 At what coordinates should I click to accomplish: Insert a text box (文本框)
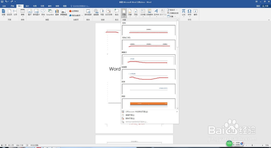[143, 13]
